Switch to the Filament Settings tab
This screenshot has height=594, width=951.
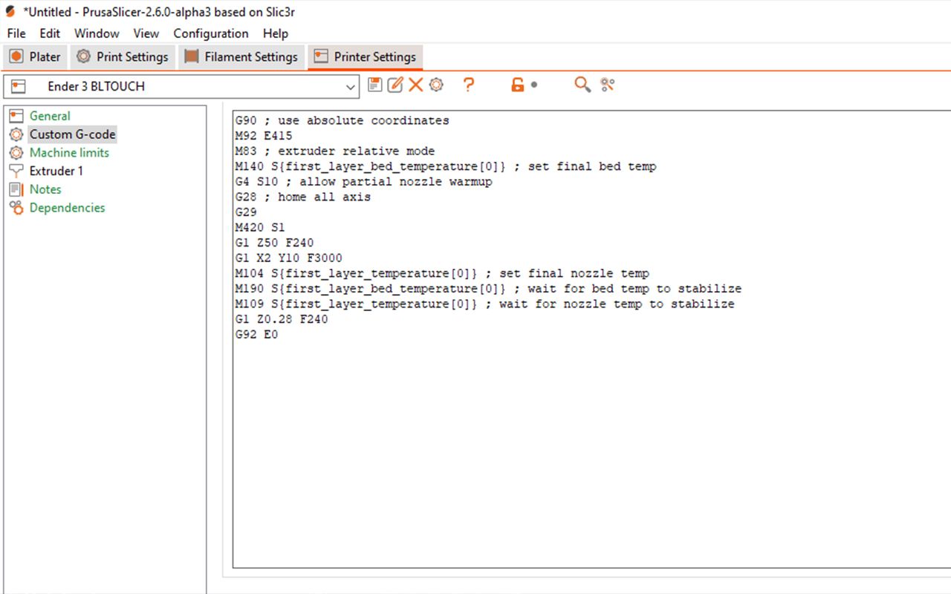(x=241, y=57)
